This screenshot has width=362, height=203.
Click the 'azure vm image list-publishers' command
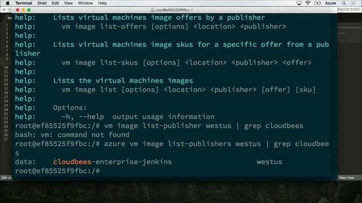(x=167, y=144)
